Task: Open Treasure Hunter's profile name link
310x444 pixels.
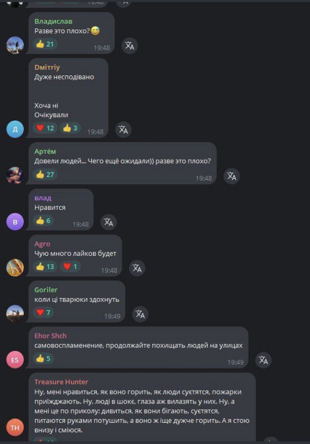Action: pos(61,382)
